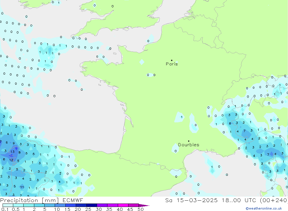
Task: Click the '40' legend scale label
Action: (120, 209)
